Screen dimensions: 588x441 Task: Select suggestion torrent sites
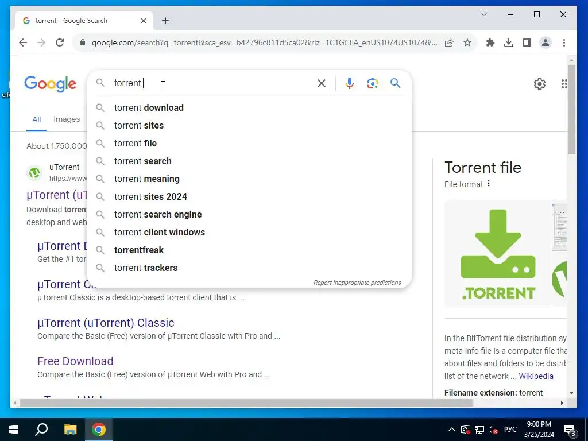249,125
